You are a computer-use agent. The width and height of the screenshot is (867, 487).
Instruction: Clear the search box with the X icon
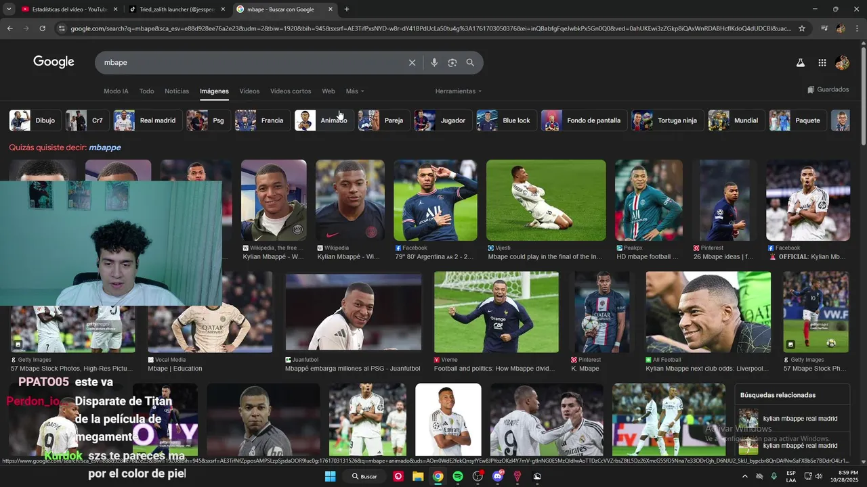point(412,62)
